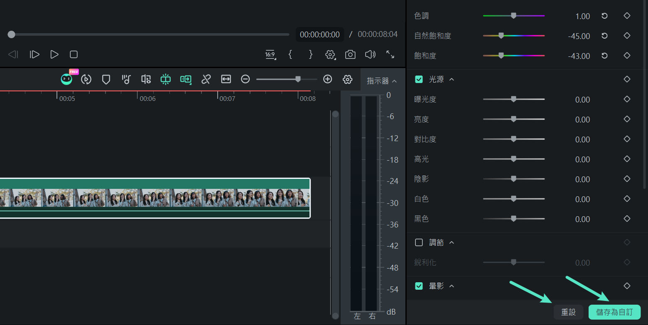Set mark in with the left brace icon
The width and height of the screenshot is (648, 325).
(x=290, y=54)
